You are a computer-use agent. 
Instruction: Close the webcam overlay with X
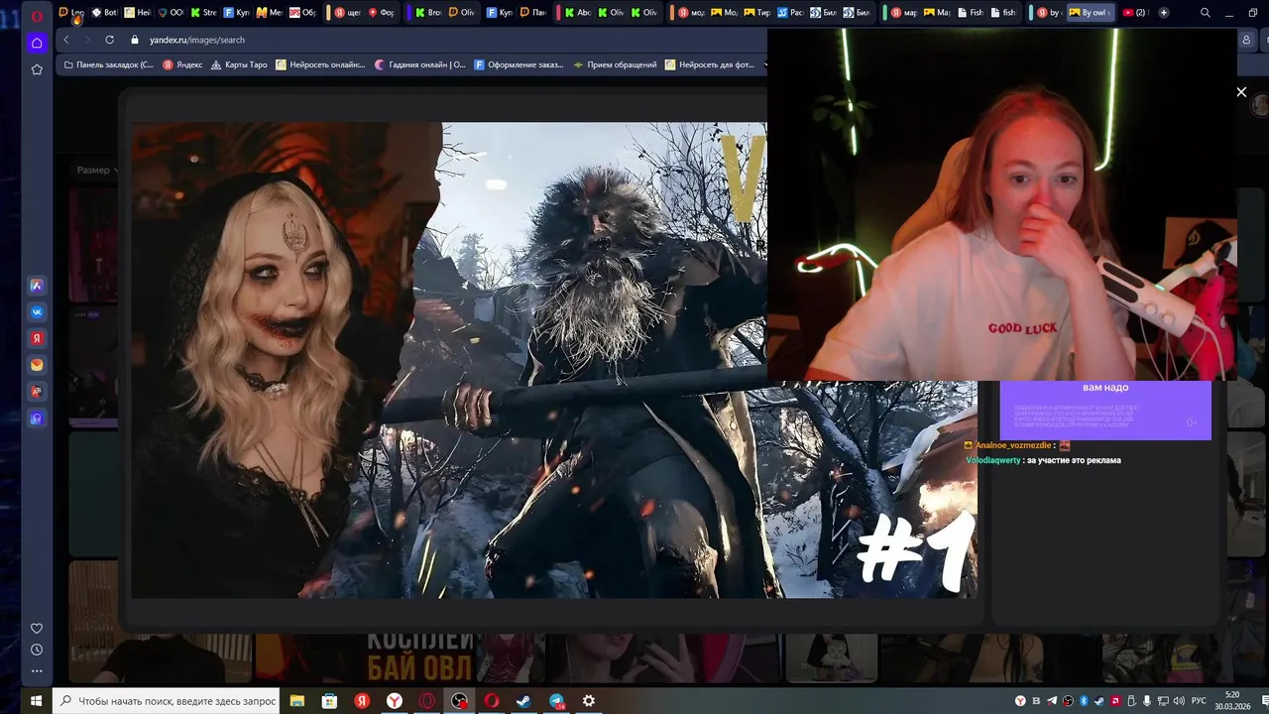click(x=1241, y=92)
